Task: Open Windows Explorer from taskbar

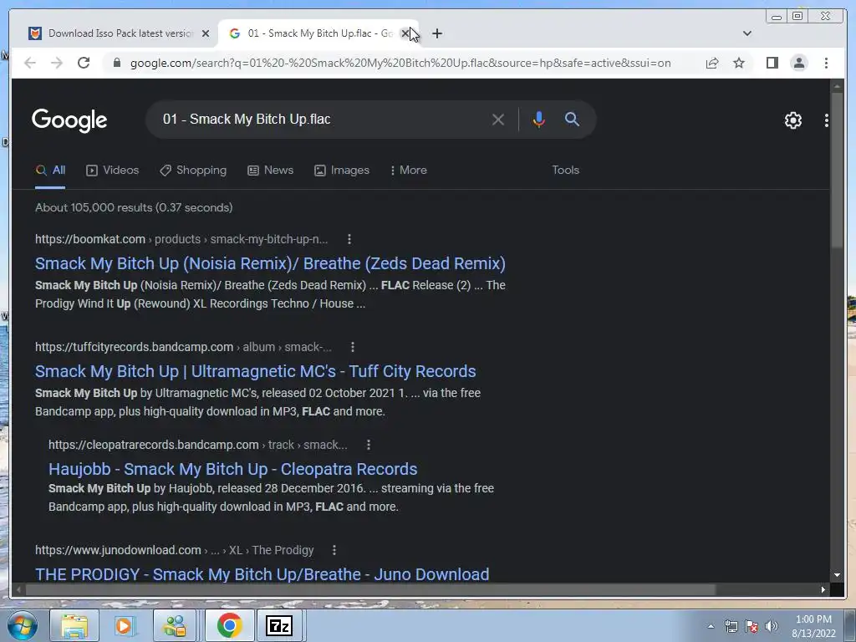Action: [x=74, y=625]
